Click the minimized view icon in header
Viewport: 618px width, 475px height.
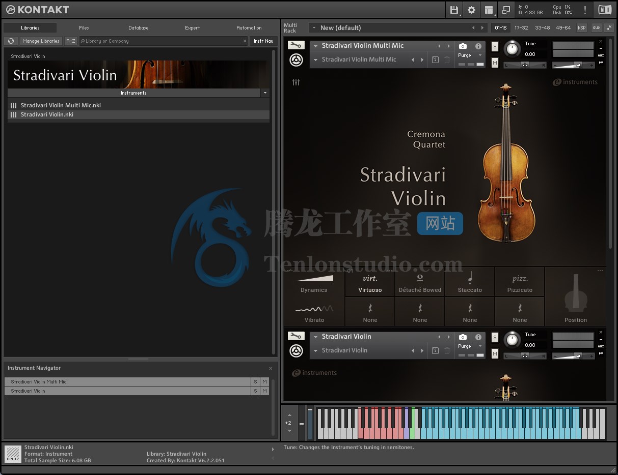(506, 10)
